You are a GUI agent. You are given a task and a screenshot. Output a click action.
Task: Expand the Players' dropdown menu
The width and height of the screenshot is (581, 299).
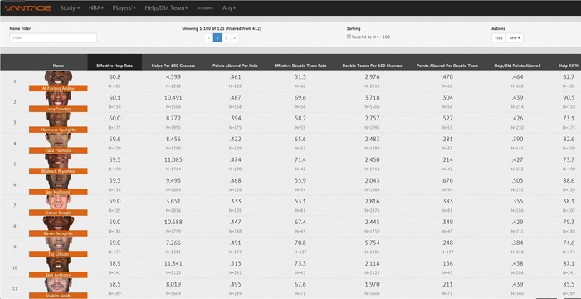pos(124,7)
